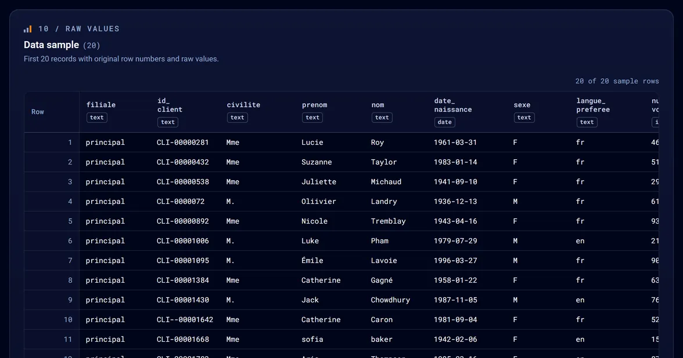Select the civilite column header

tap(243, 105)
